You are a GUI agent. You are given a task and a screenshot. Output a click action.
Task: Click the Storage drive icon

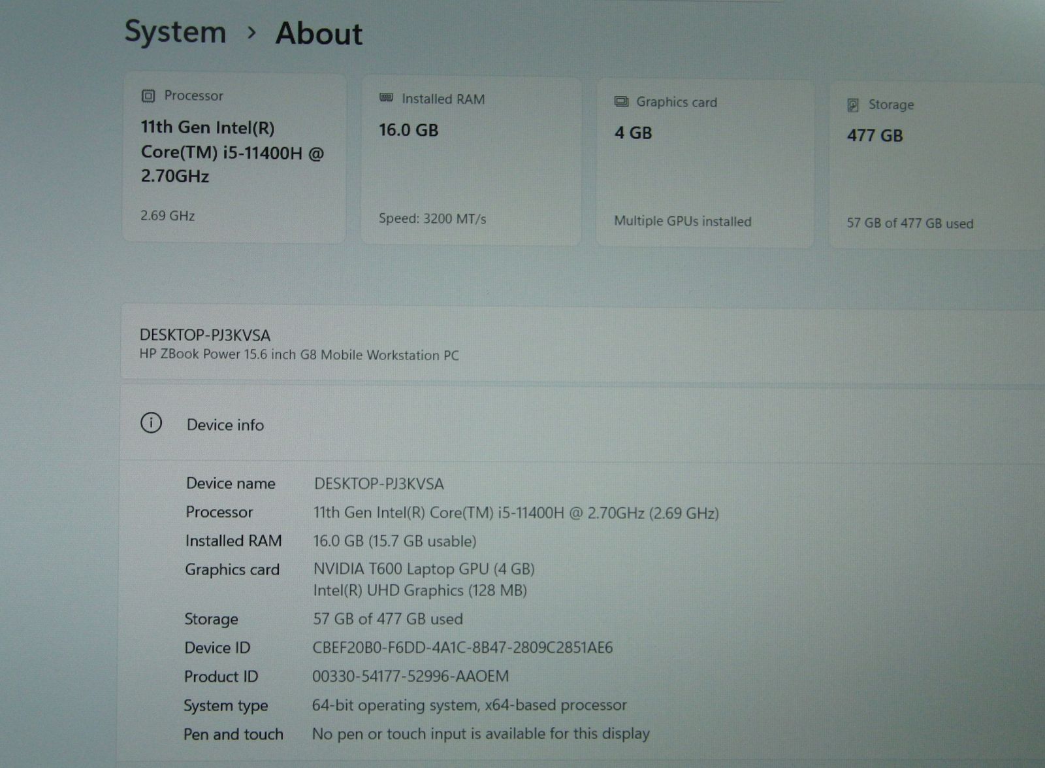coord(853,105)
